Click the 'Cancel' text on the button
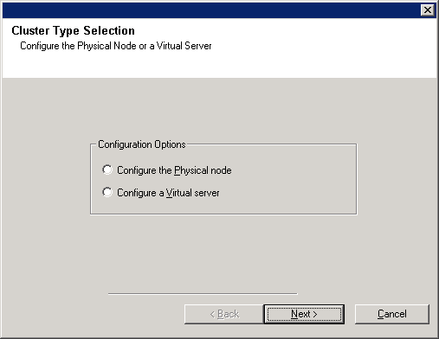 click(x=392, y=314)
